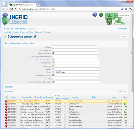Expand the Solicitante section
The width and height of the screenshot is (134, 129).
point(9,87)
